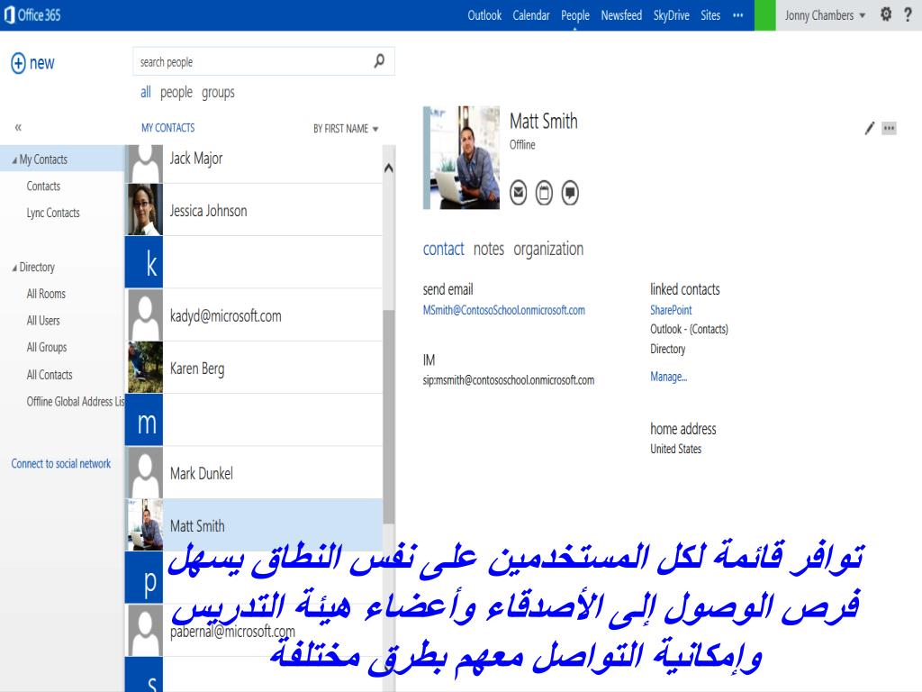The image size is (922, 692).
Task: Click Matt Smith's large profile photo
Action: 462,157
